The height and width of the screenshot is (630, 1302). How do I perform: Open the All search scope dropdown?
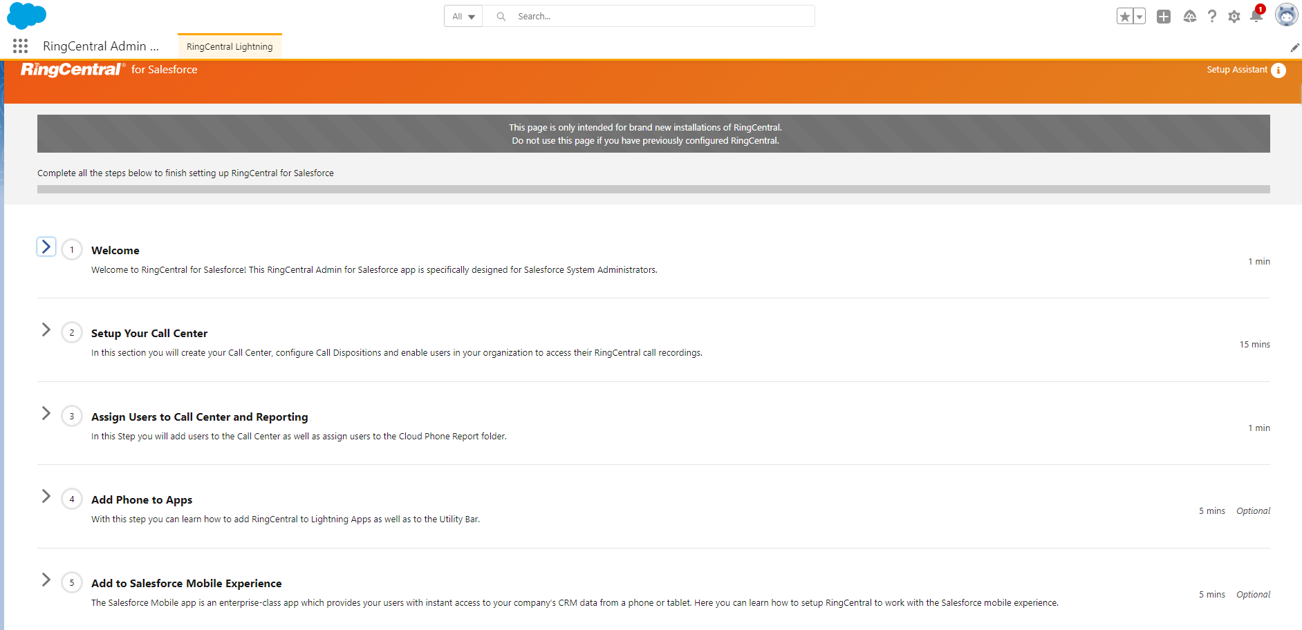click(463, 16)
